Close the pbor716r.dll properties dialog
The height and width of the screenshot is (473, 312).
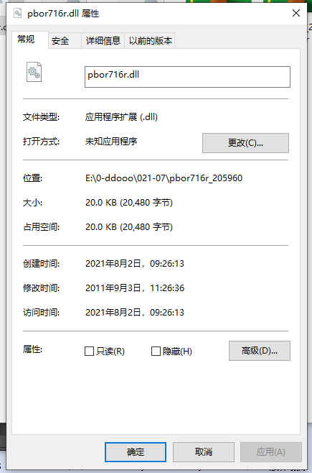click(296, 13)
